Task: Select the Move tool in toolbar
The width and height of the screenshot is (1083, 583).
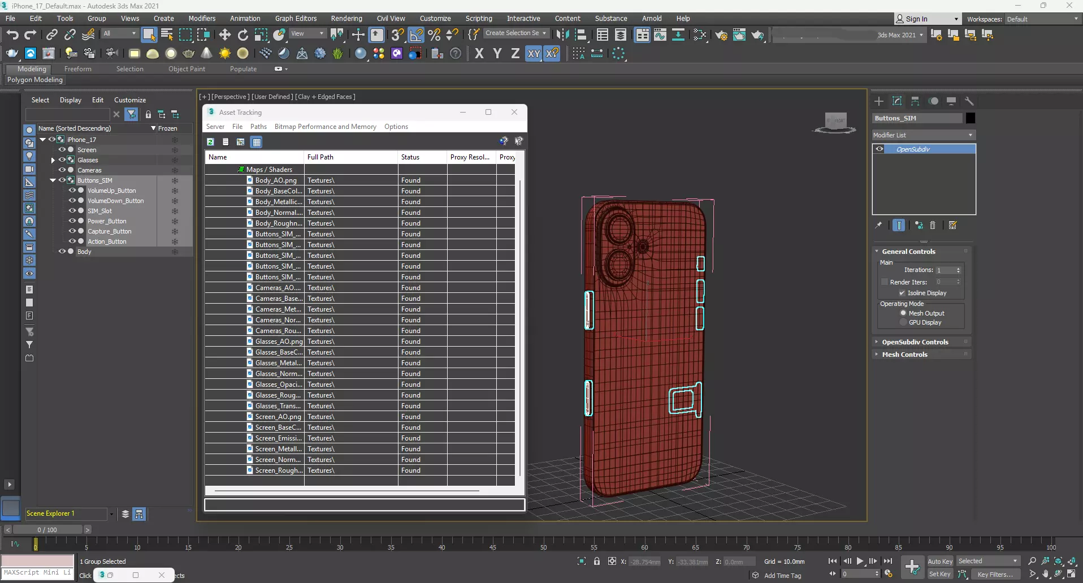Action: [225, 35]
